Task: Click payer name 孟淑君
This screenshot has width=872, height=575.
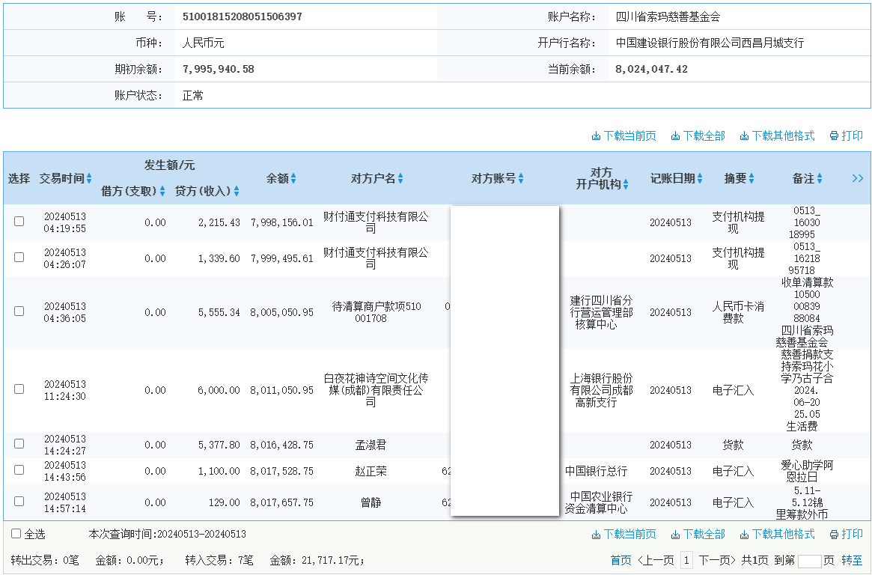Action: pyautogui.click(x=371, y=445)
